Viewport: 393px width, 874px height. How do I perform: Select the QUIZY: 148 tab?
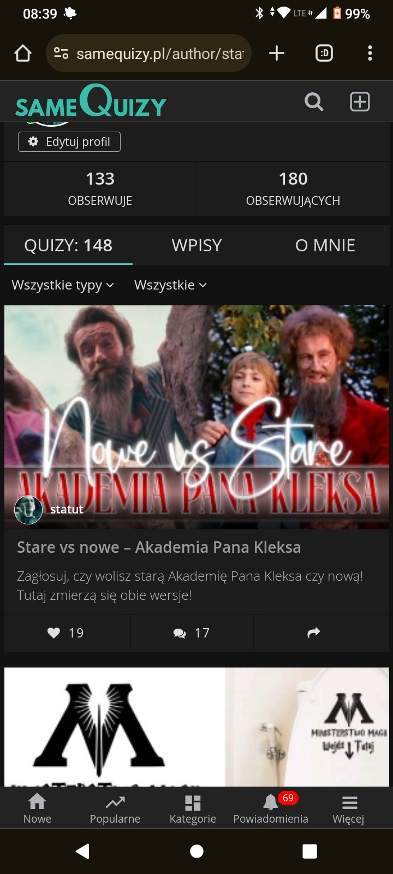tap(68, 245)
